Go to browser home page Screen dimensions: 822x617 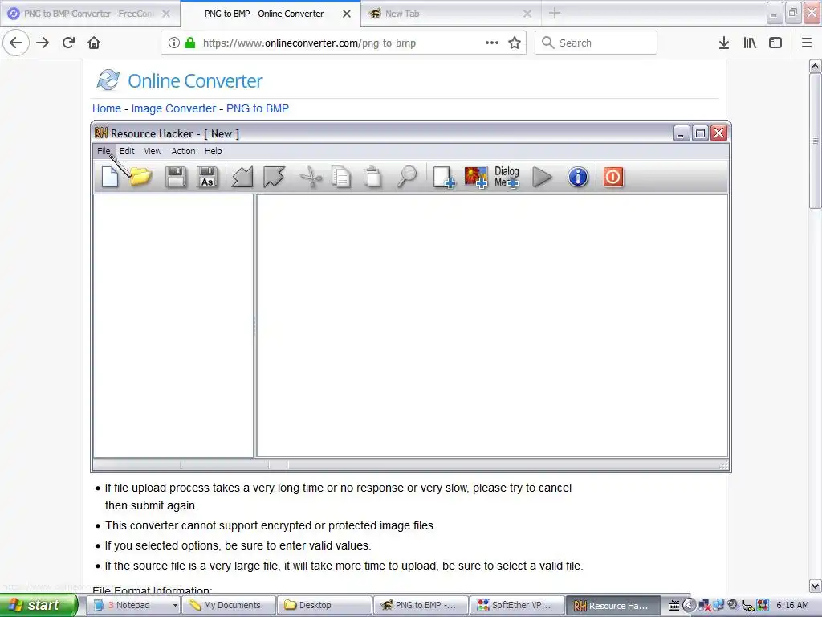pos(94,43)
